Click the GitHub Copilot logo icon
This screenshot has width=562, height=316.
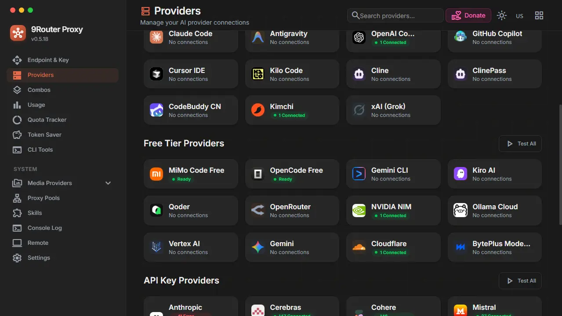(x=460, y=37)
